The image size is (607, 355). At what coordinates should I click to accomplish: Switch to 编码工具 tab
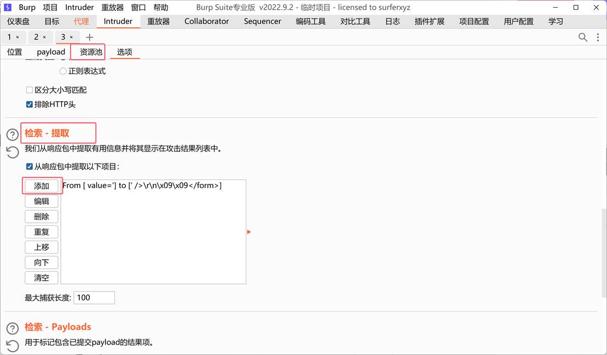tap(311, 21)
